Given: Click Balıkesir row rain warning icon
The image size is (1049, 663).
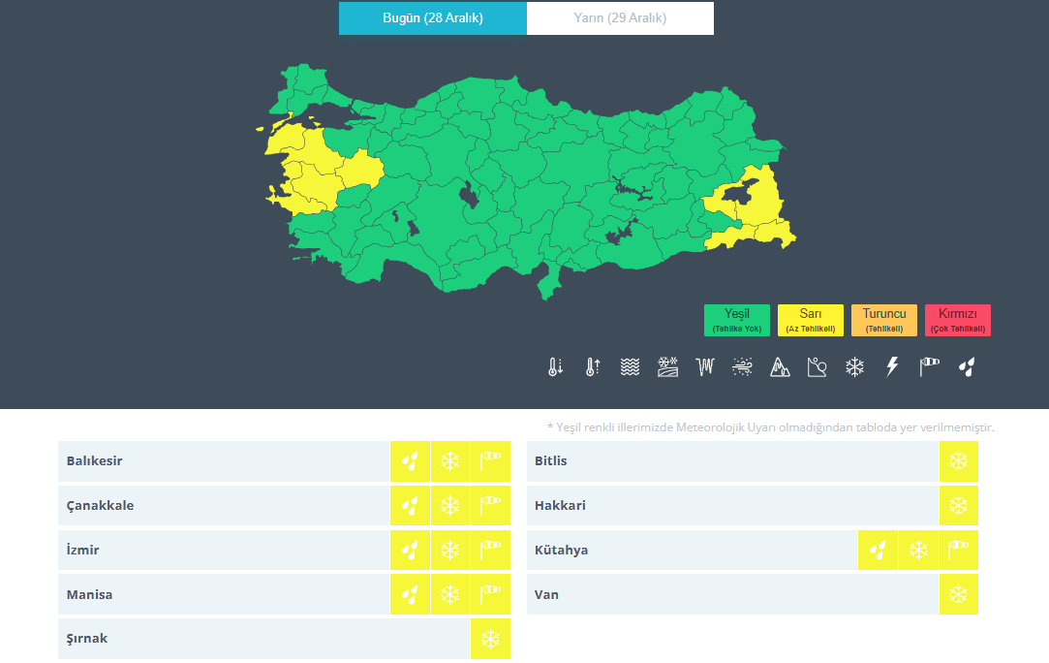Looking at the screenshot, I should pyautogui.click(x=410, y=461).
